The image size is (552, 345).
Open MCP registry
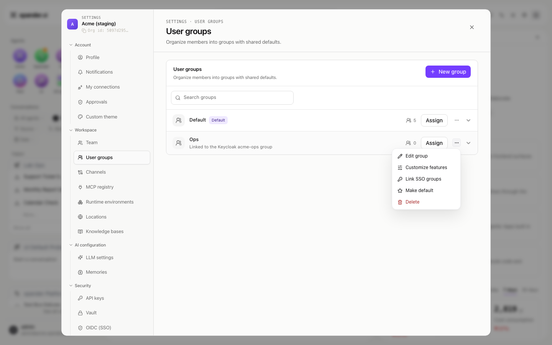(112, 187)
